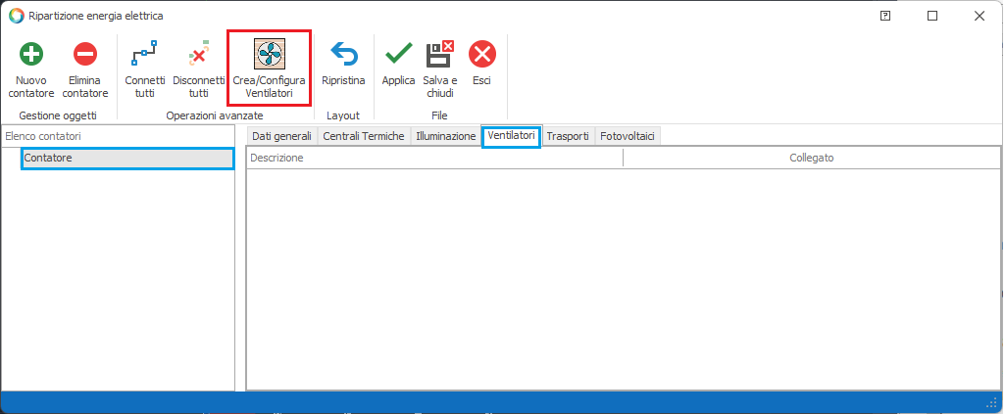Screen dimensions: 1005x414
Task: Click the Descrizione column header
Action: point(433,158)
